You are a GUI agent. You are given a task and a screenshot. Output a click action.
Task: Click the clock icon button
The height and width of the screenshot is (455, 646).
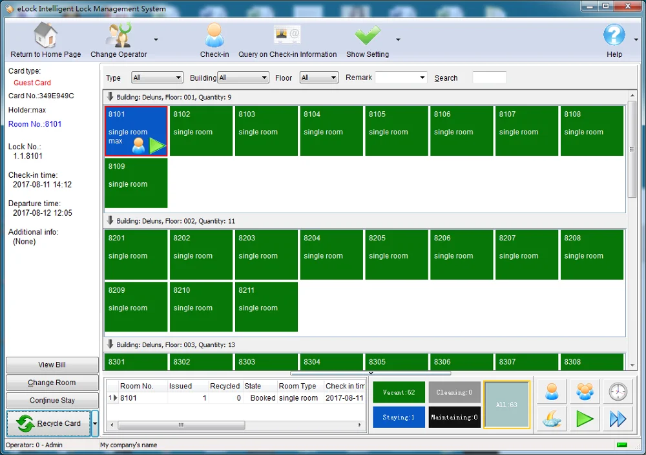tap(618, 392)
